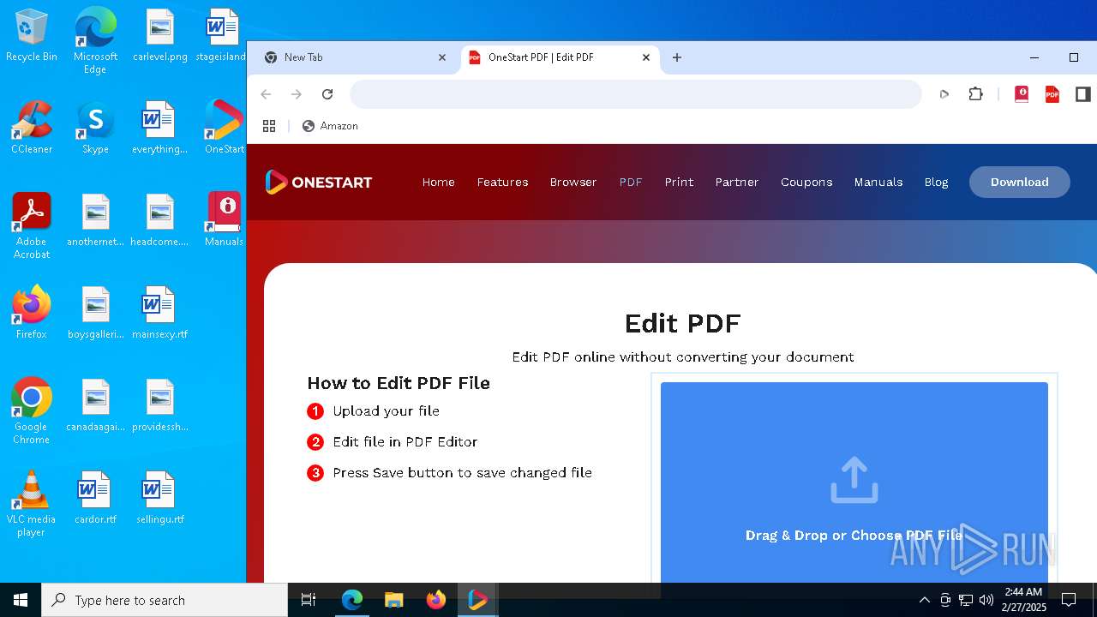Click taskbar search box
Viewport: 1097px width, 617px height.
point(165,600)
